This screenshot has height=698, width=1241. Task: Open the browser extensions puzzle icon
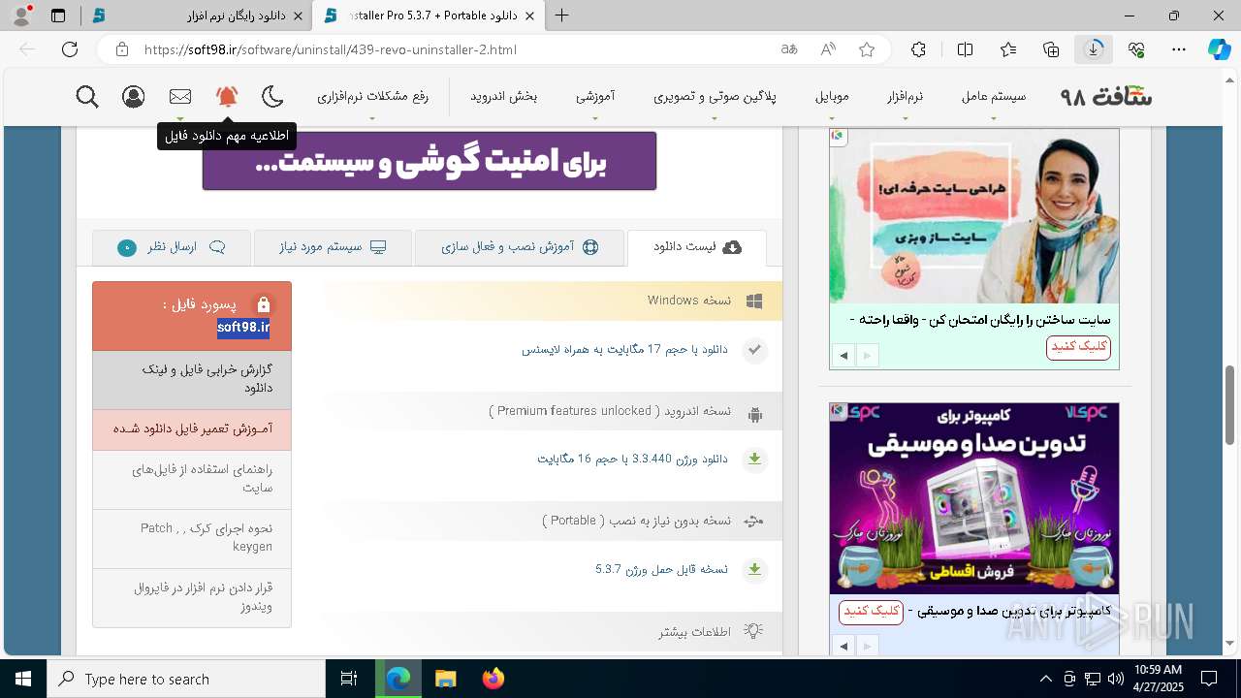point(918,49)
